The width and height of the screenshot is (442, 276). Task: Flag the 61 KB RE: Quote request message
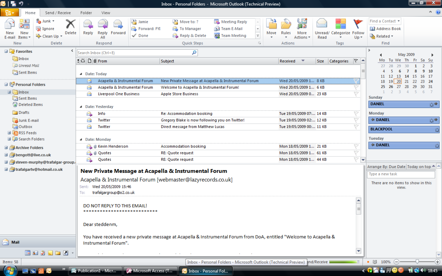point(356,153)
